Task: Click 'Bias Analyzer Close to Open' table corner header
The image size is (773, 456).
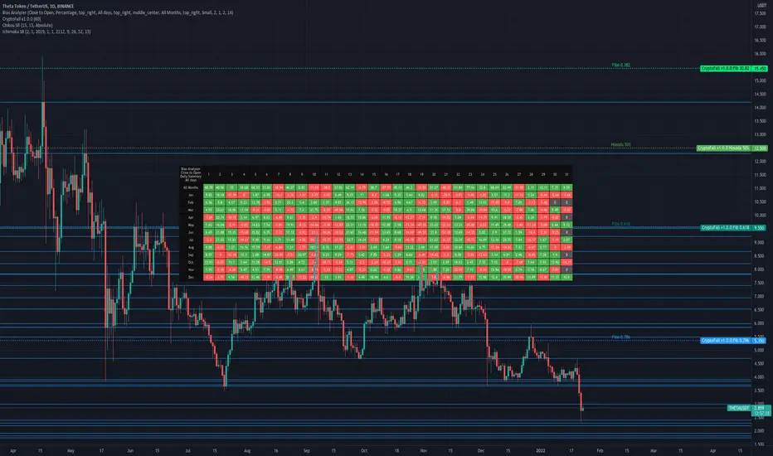Action: click(191, 174)
